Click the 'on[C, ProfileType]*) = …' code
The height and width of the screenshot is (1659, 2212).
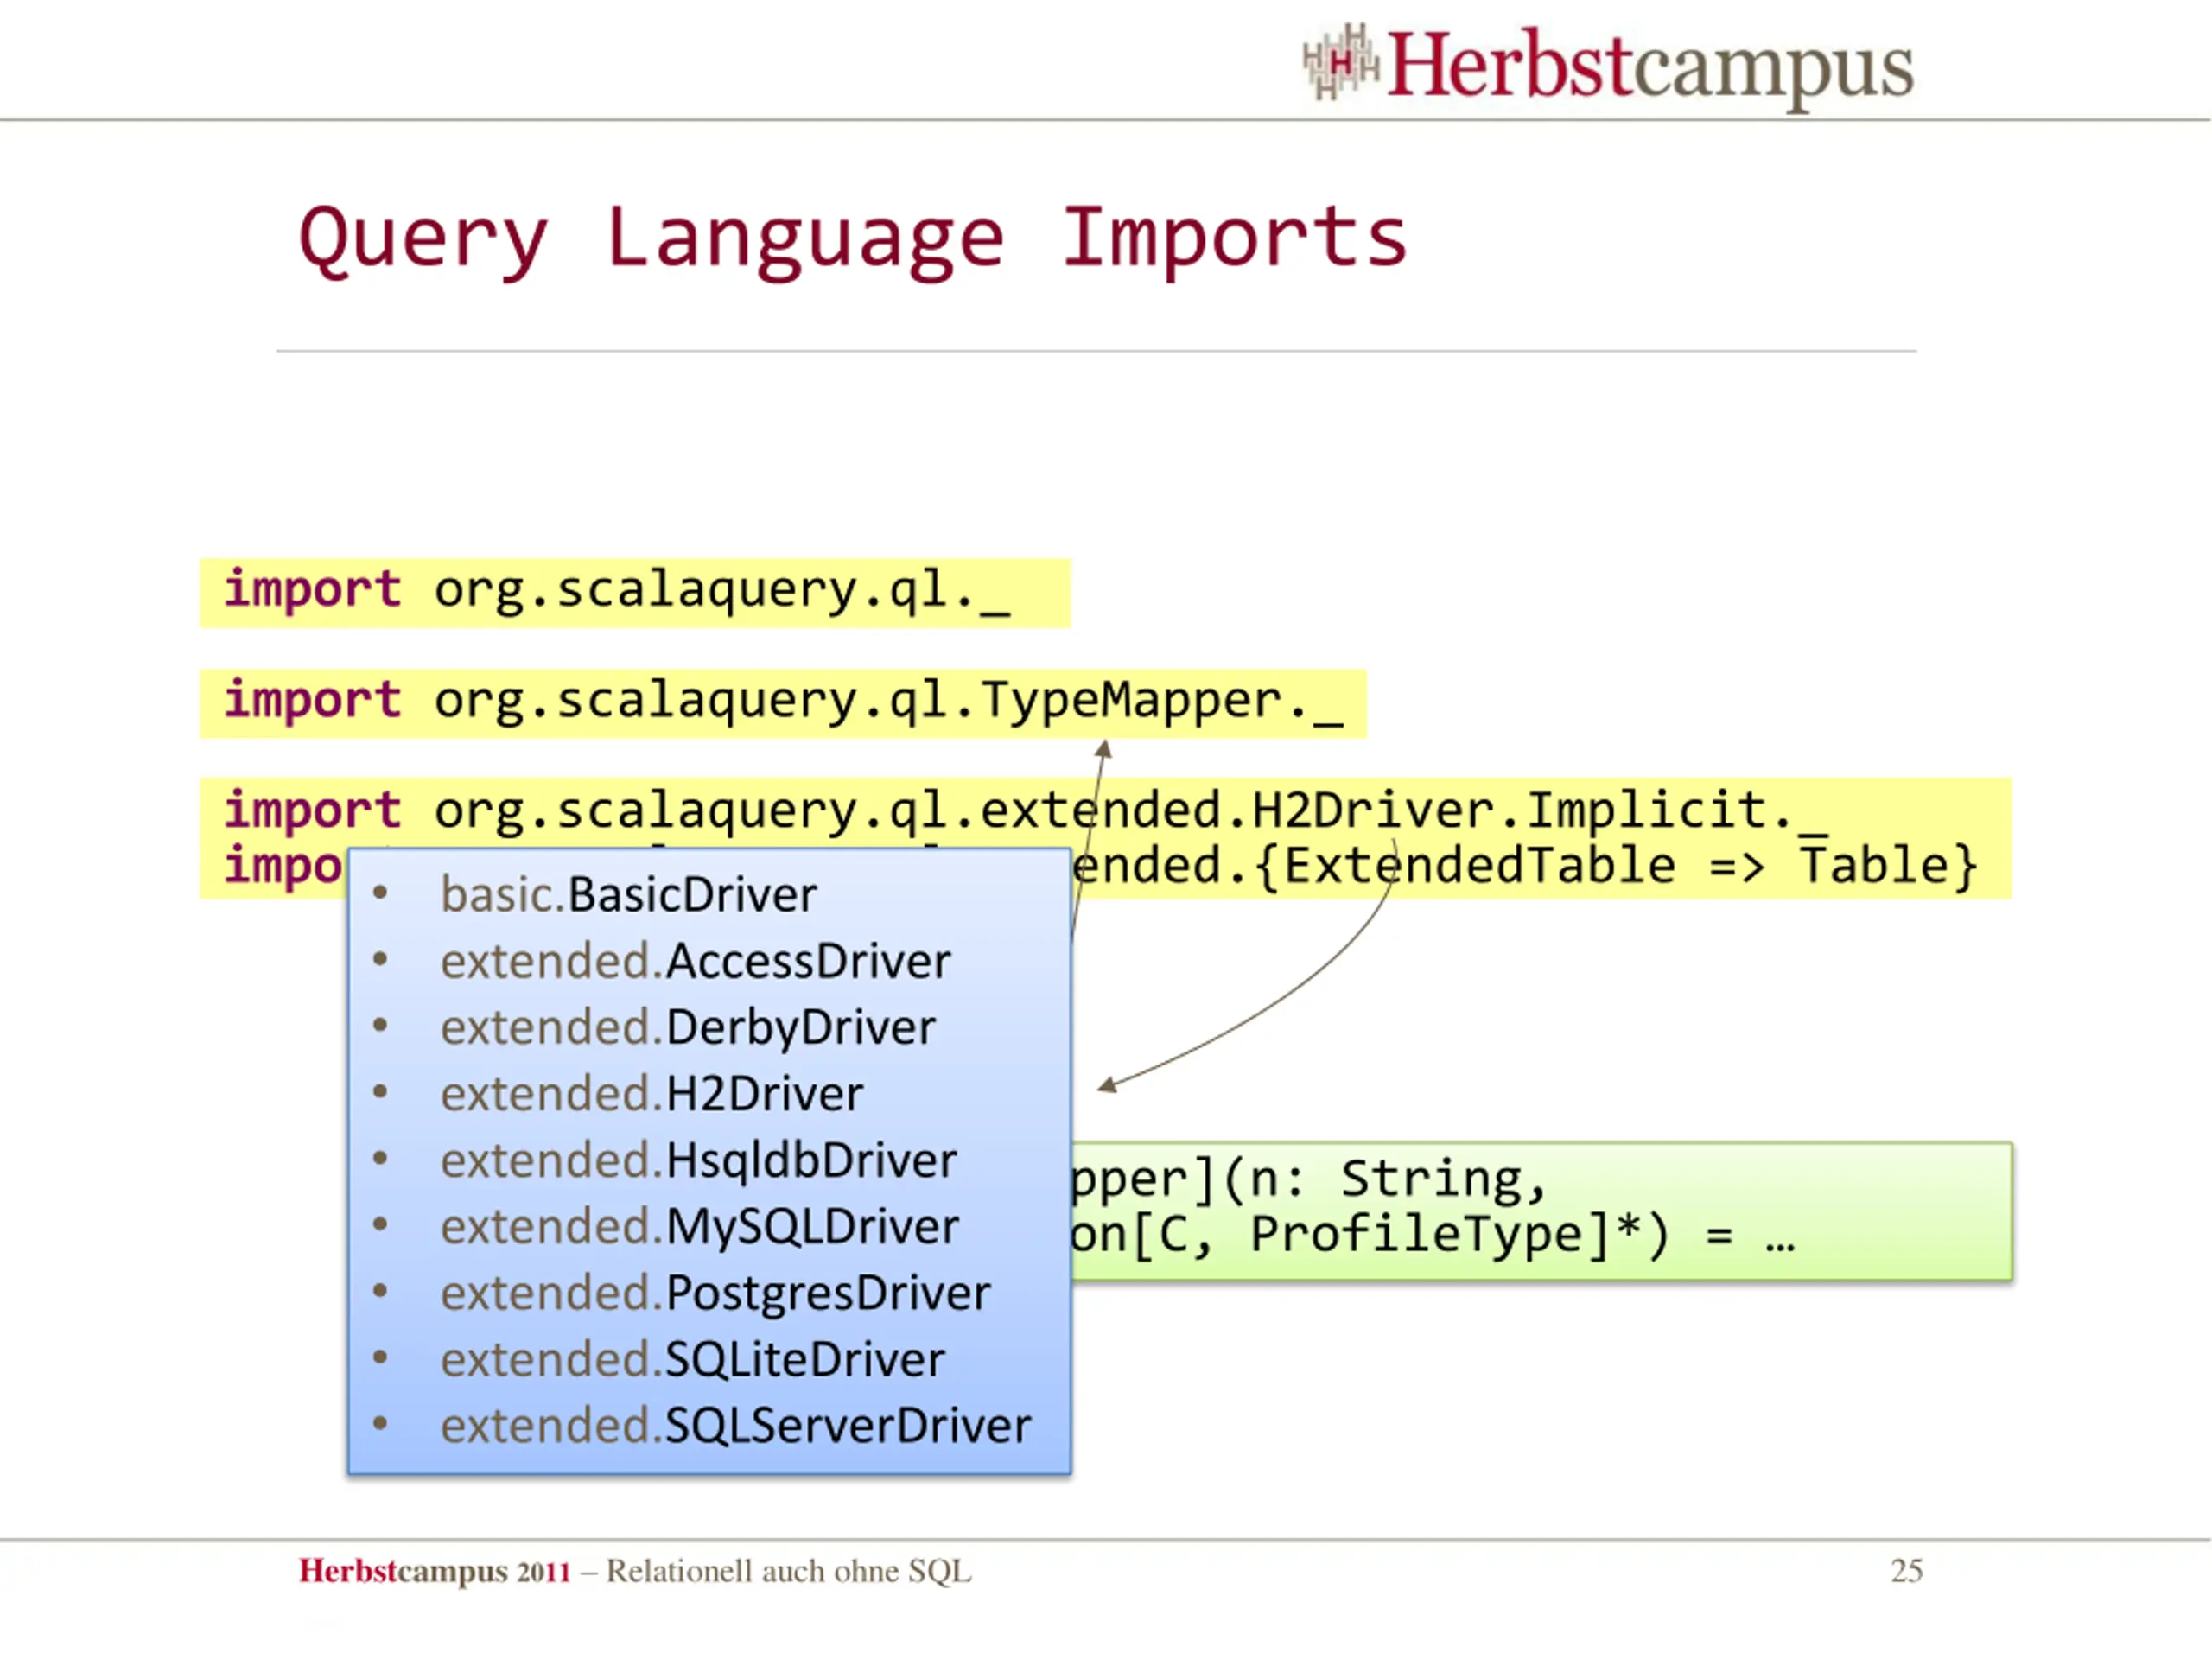1434,1236
